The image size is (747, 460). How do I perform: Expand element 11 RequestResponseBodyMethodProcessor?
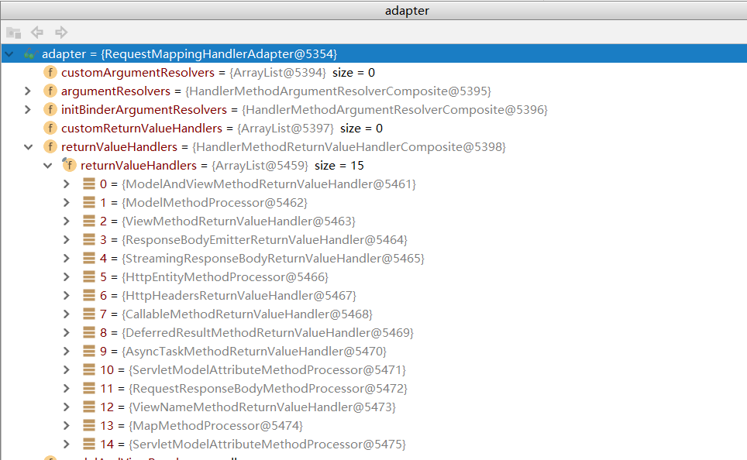67,388
